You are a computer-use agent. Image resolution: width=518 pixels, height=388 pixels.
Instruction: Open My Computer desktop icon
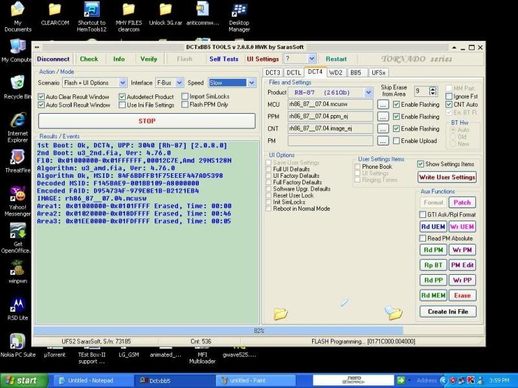[x=17, y=51]
